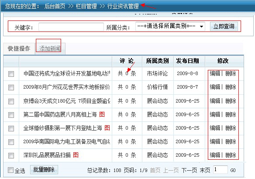Open 栏目管理 breadcrumb link
Viewport: 255px width, 179px height.
click(x=86, y=6)
